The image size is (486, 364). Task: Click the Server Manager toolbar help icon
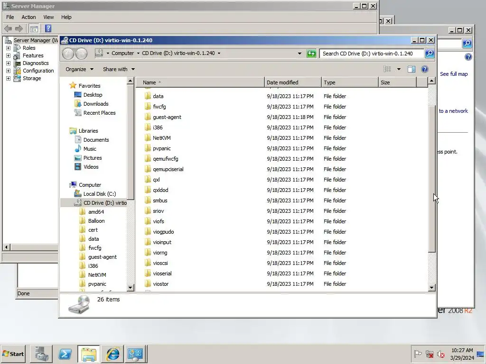click(48, 28)
